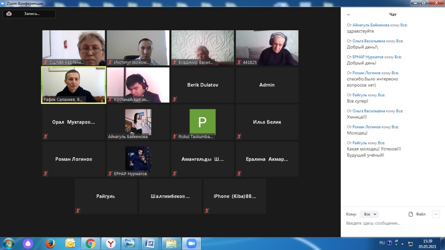445x250 pixels.
Task: Click chat message "Все супер!"
Action: tap(357, 101)
